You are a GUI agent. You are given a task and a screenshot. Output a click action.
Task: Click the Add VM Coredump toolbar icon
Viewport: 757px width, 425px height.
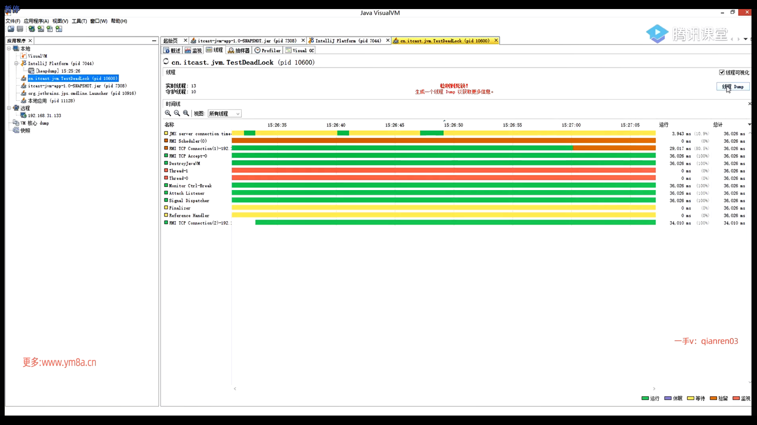click(x=50, y=29)
